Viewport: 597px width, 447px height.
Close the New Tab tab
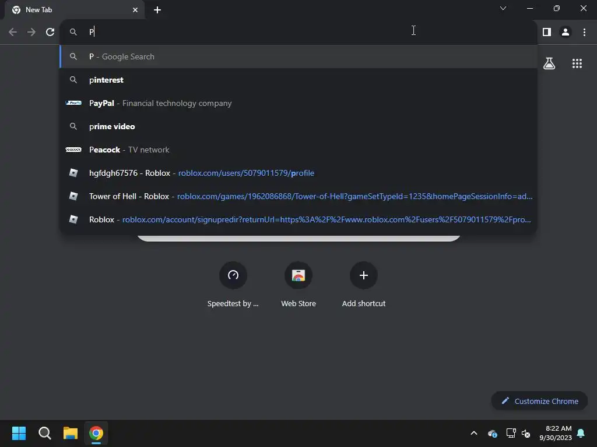135,10
